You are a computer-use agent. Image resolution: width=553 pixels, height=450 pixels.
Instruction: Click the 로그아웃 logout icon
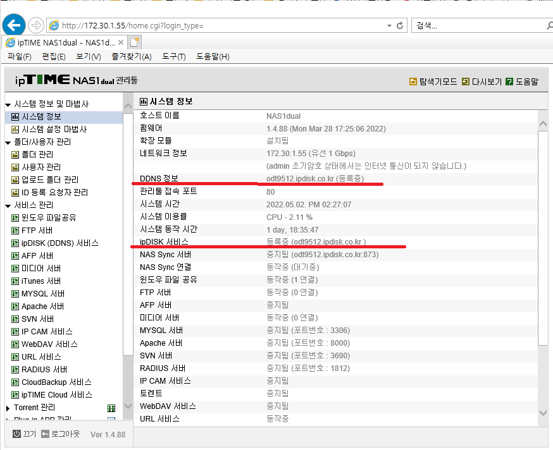[x=45, y=434]
